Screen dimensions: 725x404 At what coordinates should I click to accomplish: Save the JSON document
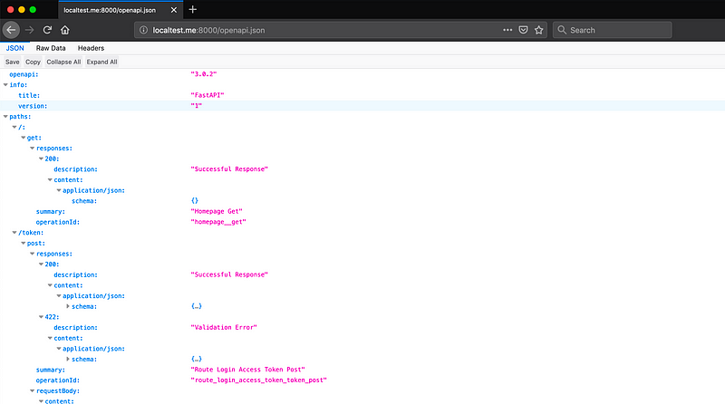13,62
